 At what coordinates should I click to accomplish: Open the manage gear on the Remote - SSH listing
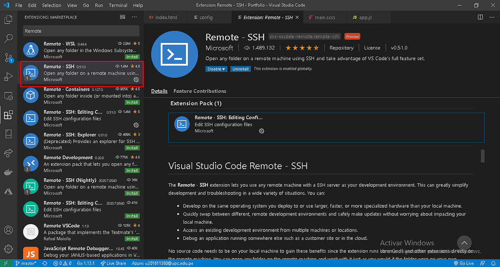coord(136,80)
